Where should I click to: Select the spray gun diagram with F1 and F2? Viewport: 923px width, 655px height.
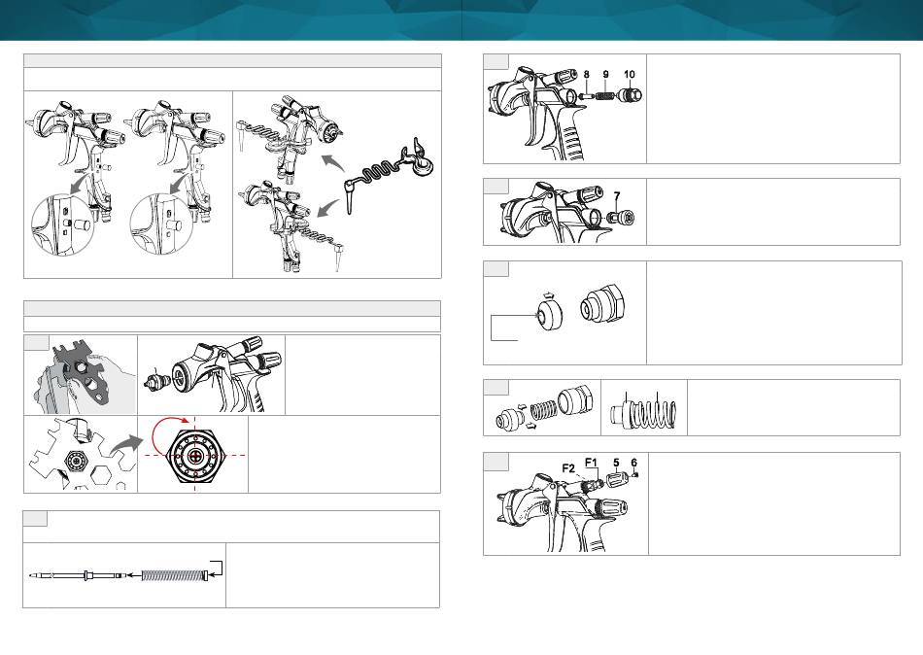[566, 505]
